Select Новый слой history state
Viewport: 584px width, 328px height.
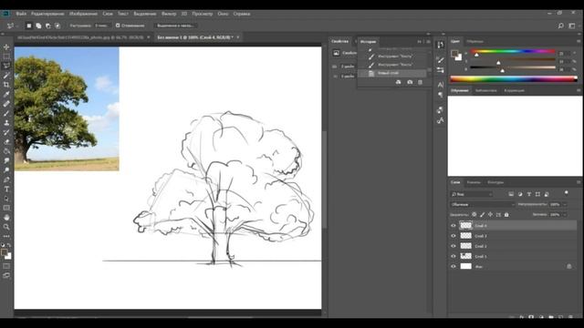point(392,73)
